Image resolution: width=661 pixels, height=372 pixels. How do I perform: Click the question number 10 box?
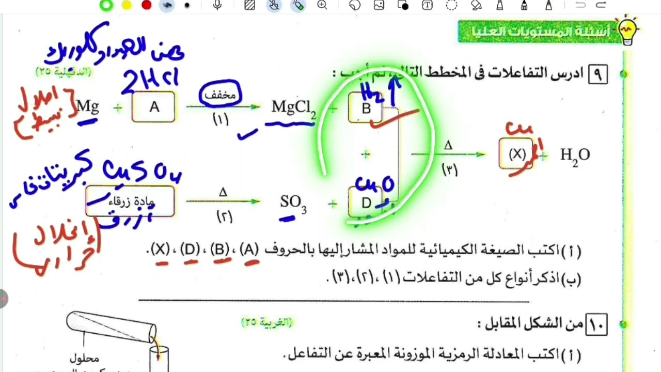tap(596, 324)
